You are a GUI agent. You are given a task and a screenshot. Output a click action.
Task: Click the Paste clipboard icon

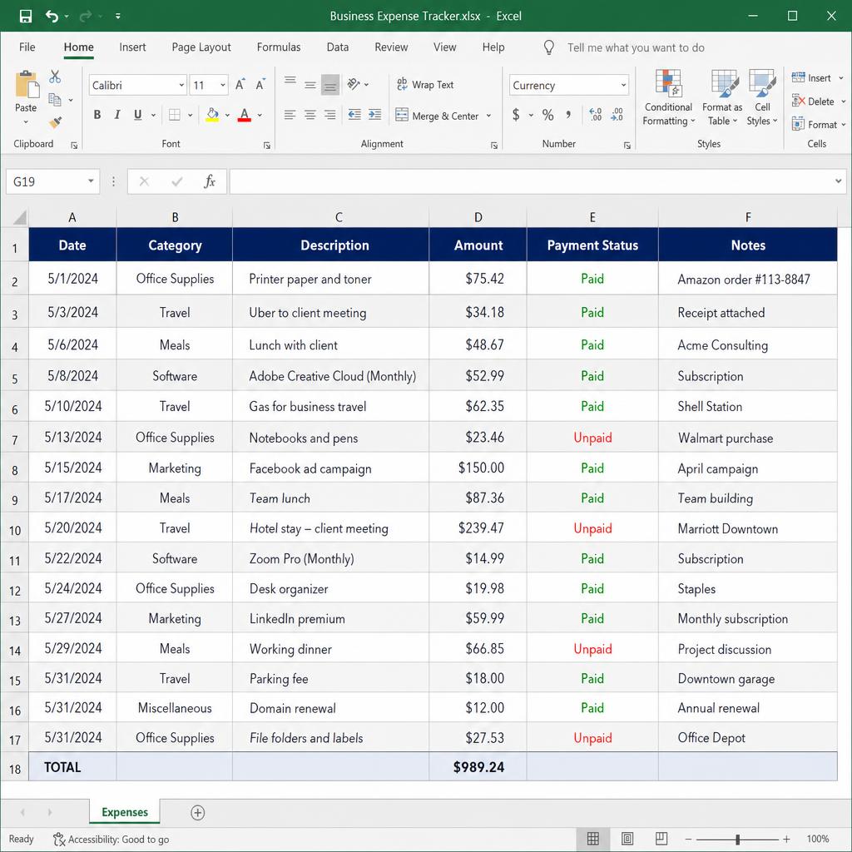click(26, 85)
